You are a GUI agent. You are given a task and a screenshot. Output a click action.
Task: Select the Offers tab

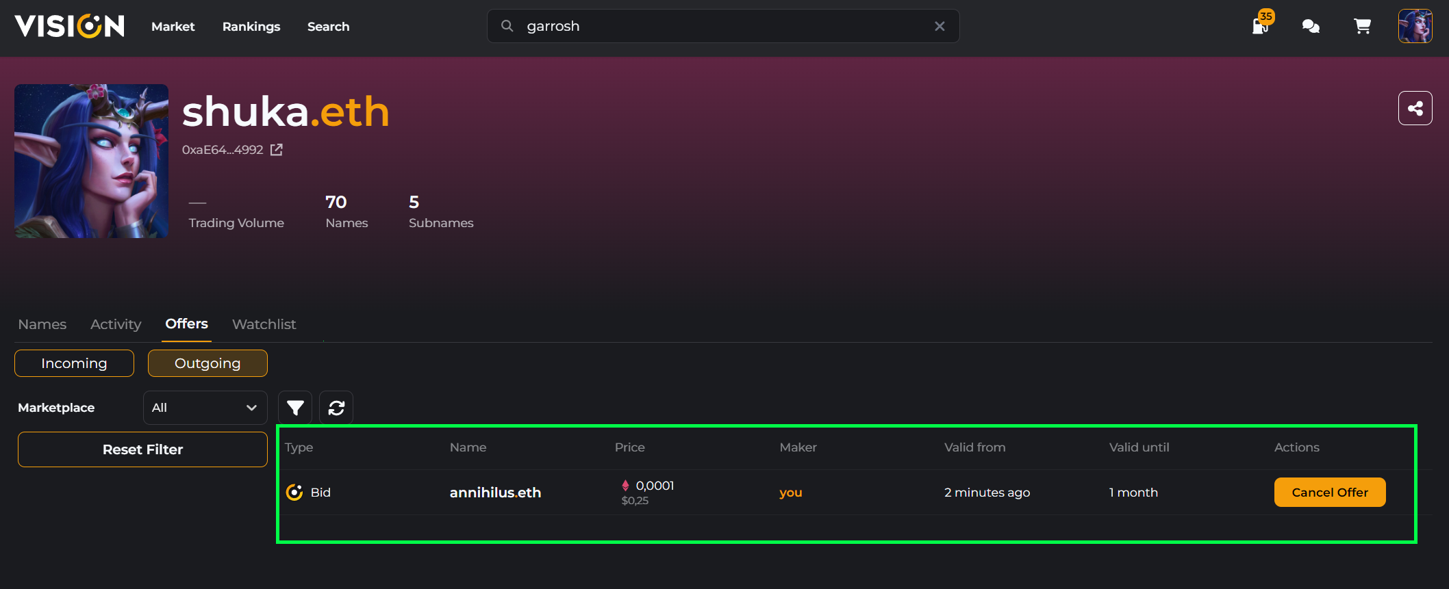186,324
